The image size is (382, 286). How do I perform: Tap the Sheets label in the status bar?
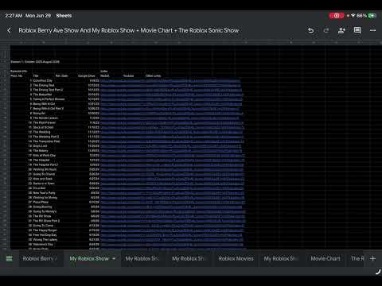coord(64,16)
